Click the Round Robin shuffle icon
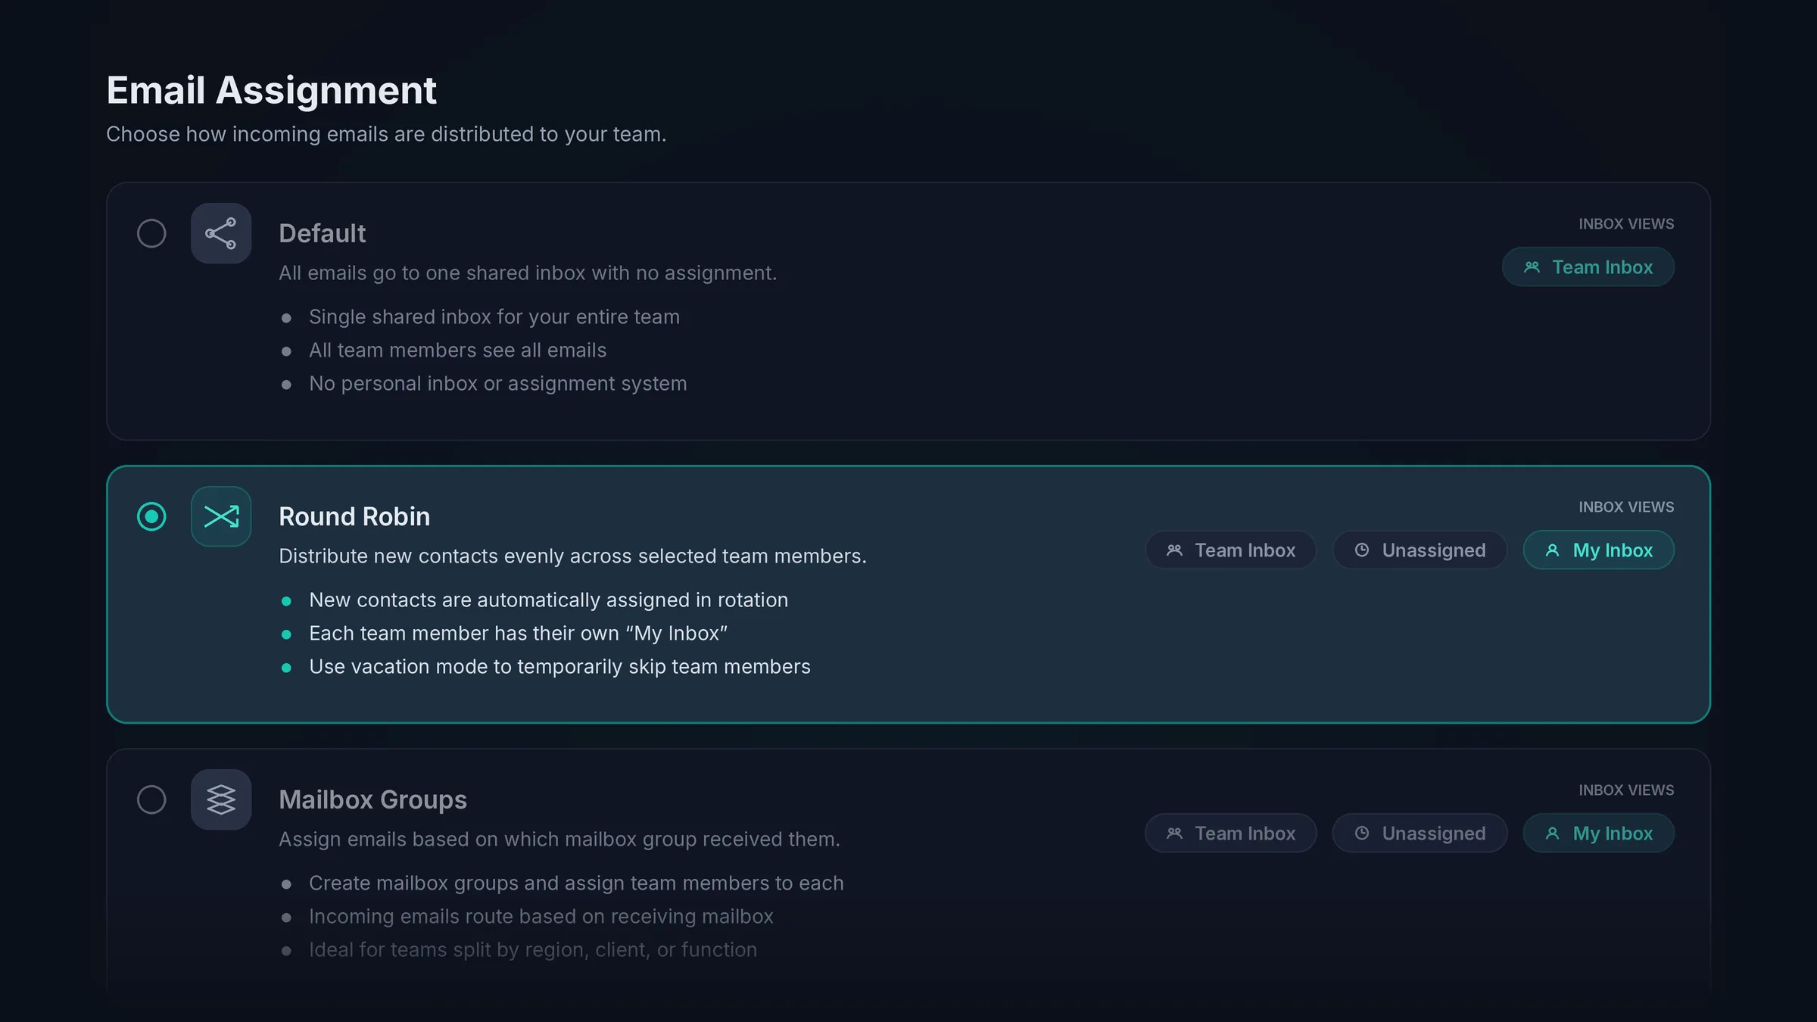 [x=221, y=516]
